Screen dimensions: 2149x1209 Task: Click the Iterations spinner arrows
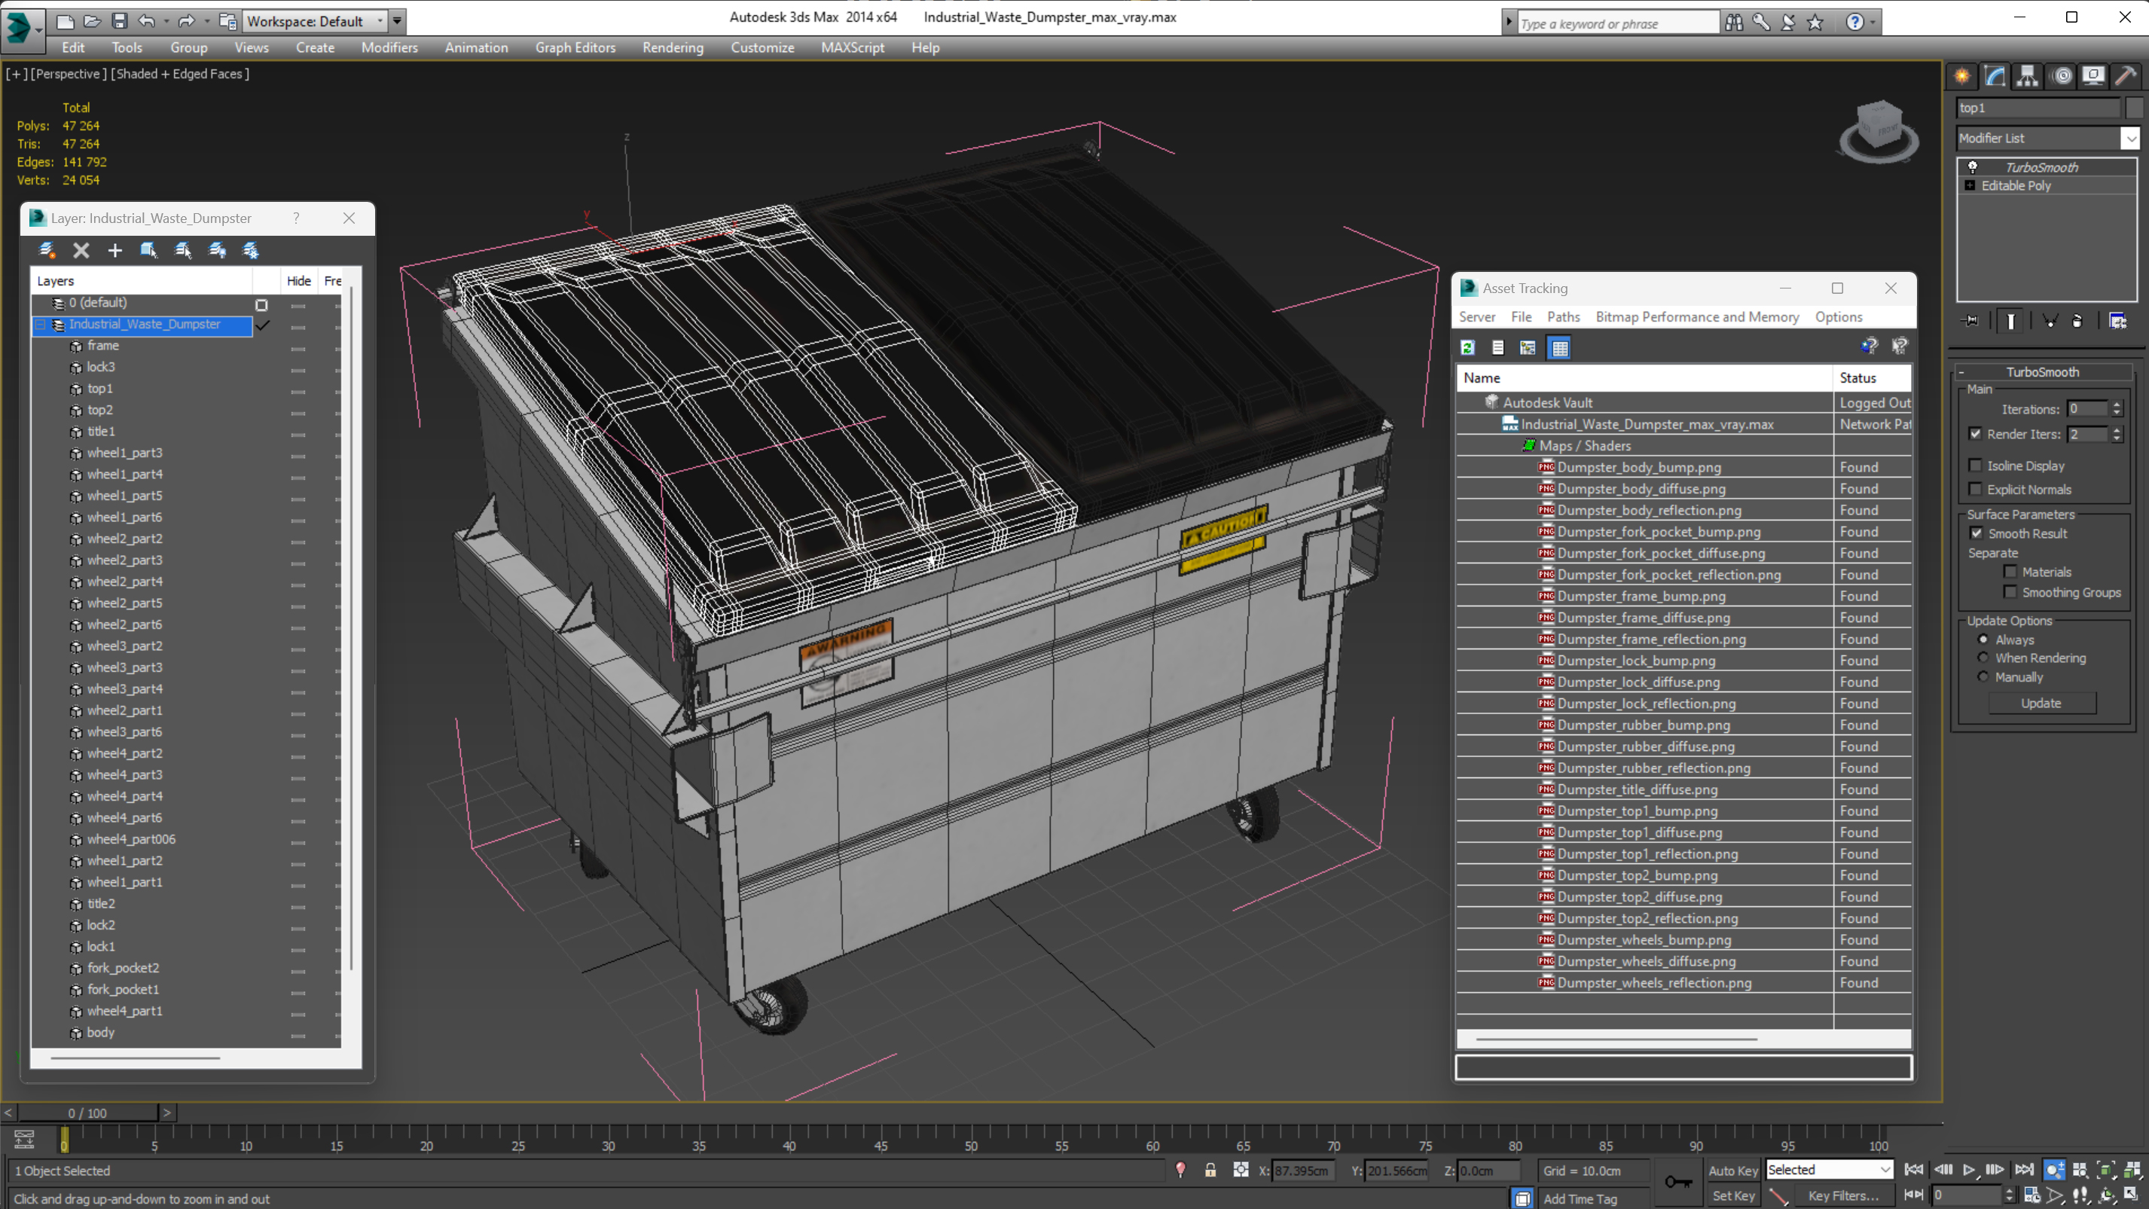pos(2117,409)
